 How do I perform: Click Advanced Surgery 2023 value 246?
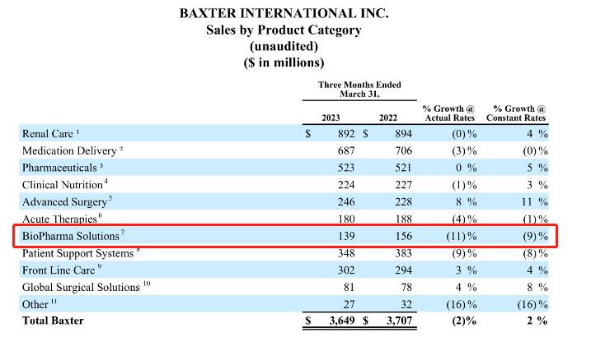pyautogui.click(x=346, y=202)
